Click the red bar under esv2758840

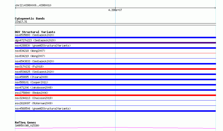(115, 95)
